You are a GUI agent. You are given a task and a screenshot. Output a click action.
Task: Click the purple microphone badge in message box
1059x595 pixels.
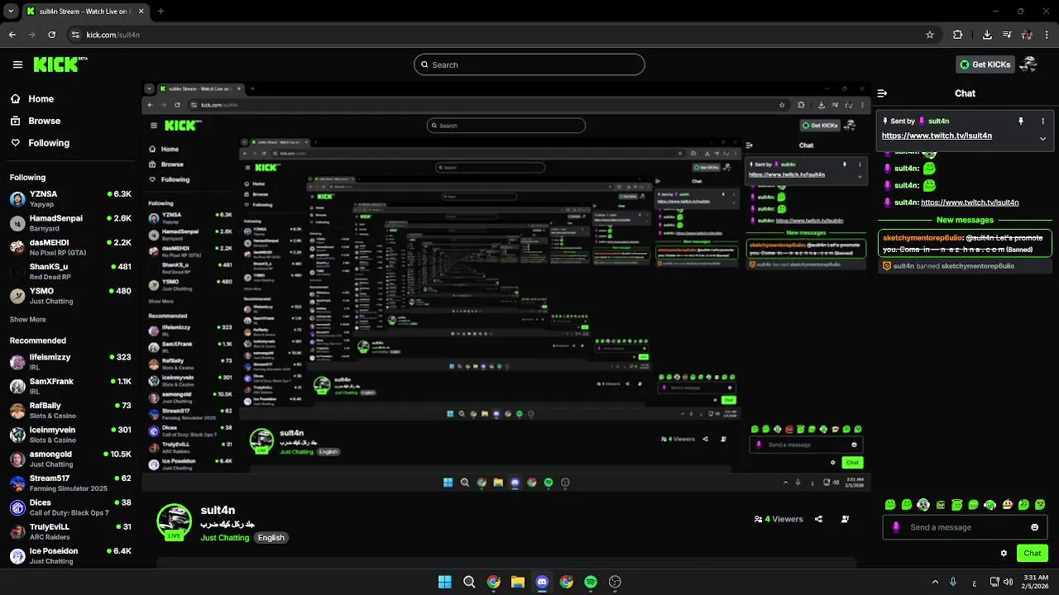[896, 527]
